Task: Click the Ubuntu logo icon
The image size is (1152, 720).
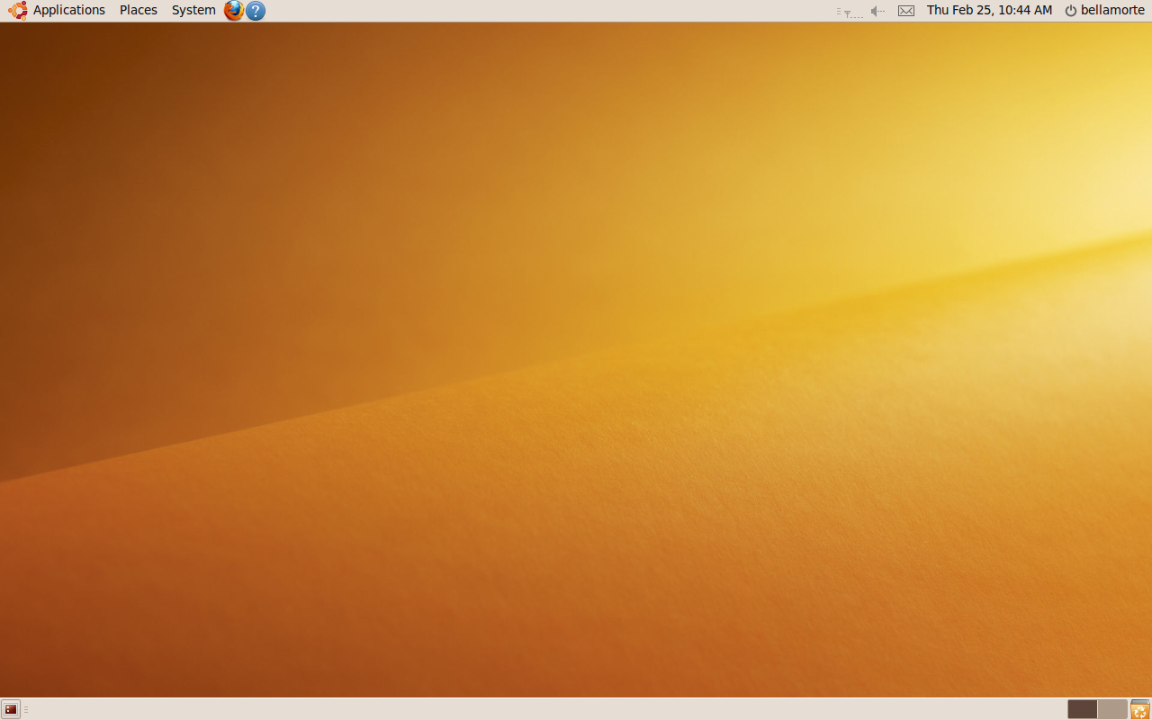Action: click(x=17, y=11)
